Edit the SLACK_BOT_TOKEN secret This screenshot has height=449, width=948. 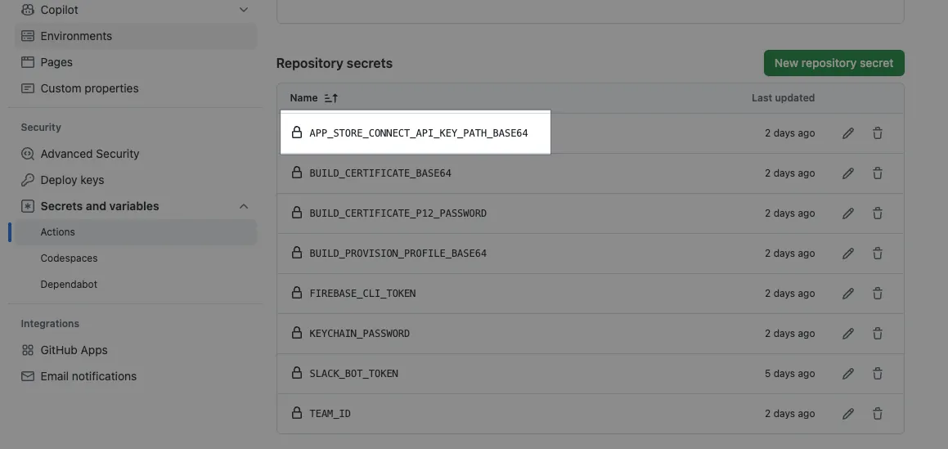848,374
